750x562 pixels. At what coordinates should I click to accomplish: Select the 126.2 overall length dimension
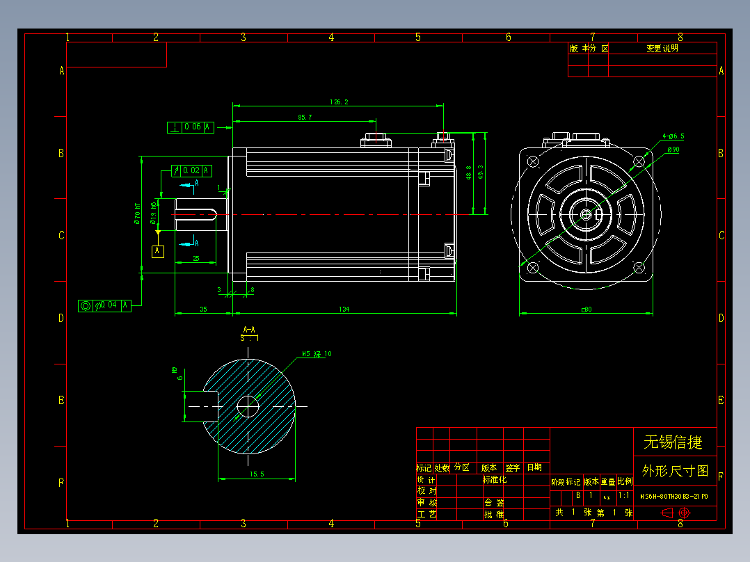[337, 102]
